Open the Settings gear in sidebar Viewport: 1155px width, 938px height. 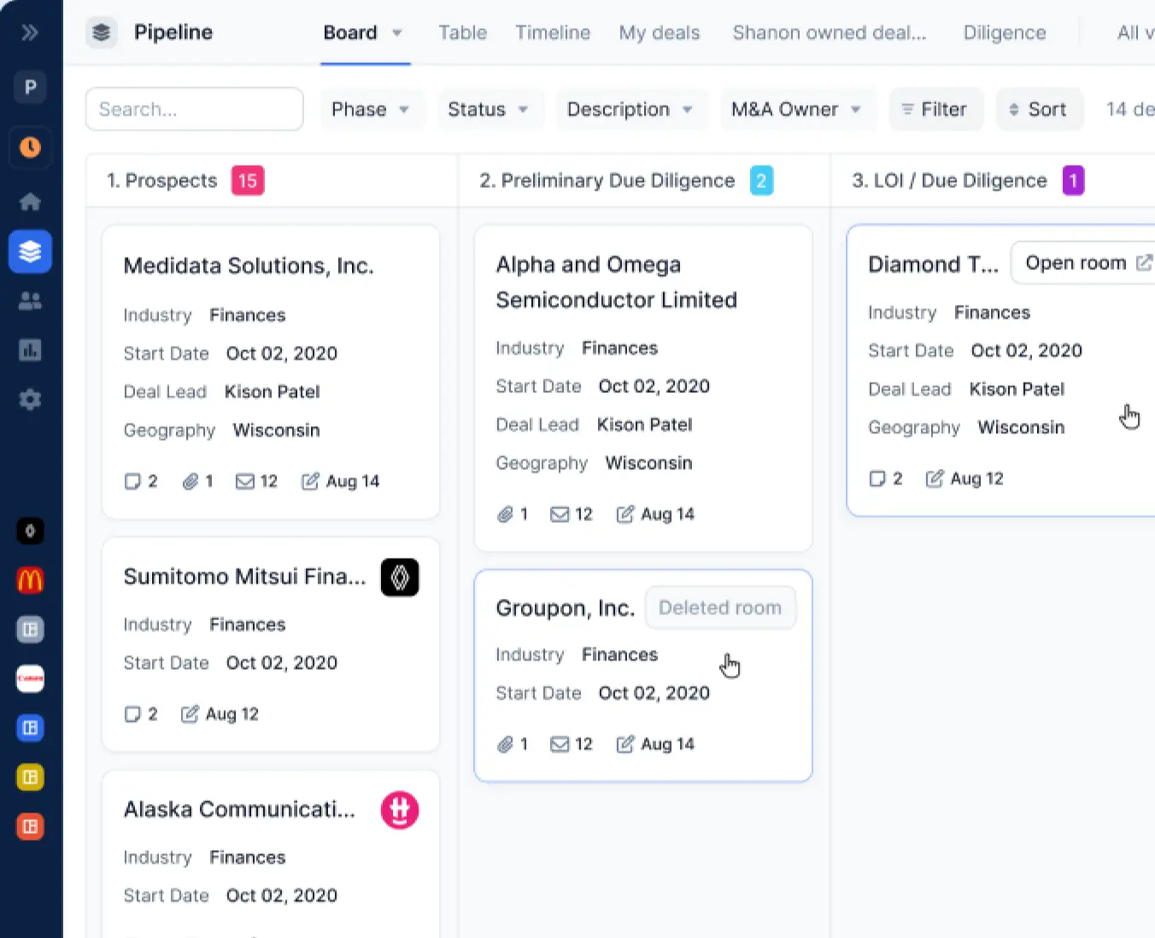pos(30,399)
